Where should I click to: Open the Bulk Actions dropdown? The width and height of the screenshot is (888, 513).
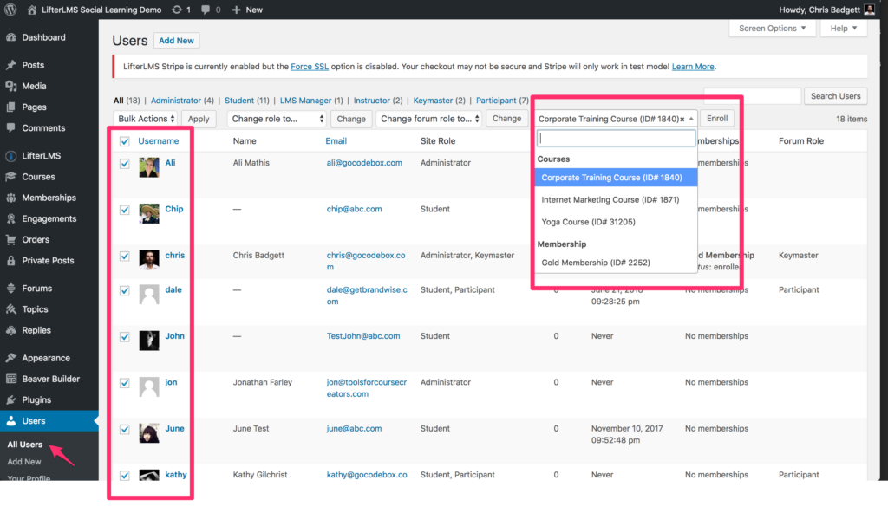click(x=146, y=119)
